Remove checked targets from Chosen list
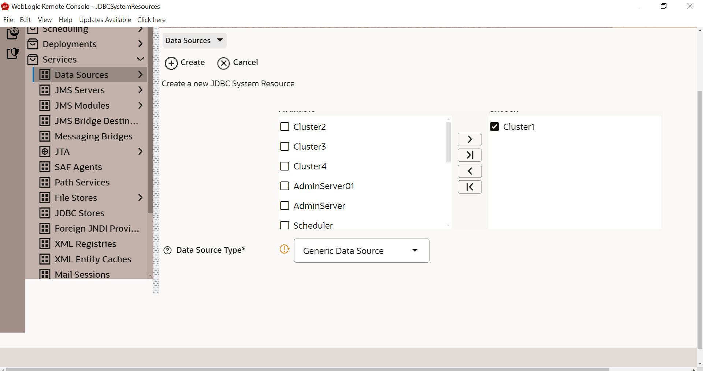Image resolution: width=703 pixels, height=371 pixels. [470, 171]
